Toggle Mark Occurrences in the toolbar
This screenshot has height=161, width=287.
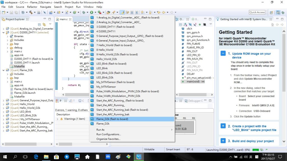[x=122, y=12]
